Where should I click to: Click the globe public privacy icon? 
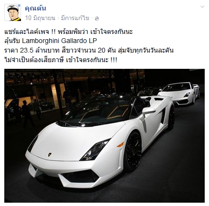[97, 19]
